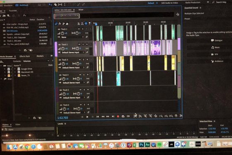Screen dimensions: 232x155
Task: Assign the Dialogue audio type
Action: [x=217, y=40]
